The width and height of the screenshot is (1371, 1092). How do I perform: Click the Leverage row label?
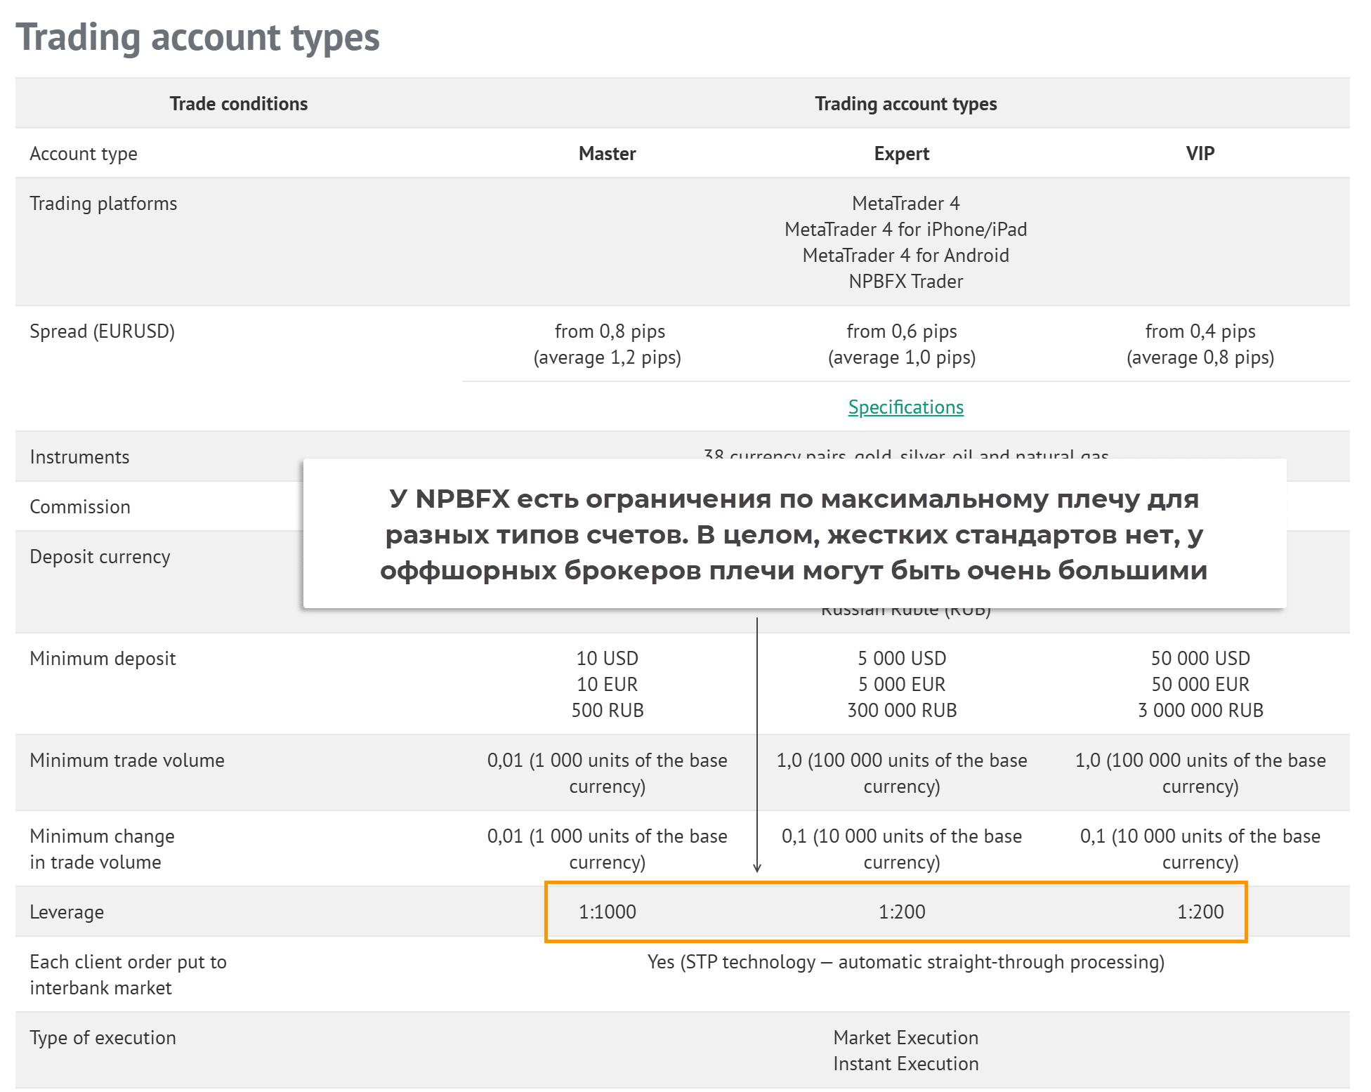pyautogui.click(x=67, y=912)
